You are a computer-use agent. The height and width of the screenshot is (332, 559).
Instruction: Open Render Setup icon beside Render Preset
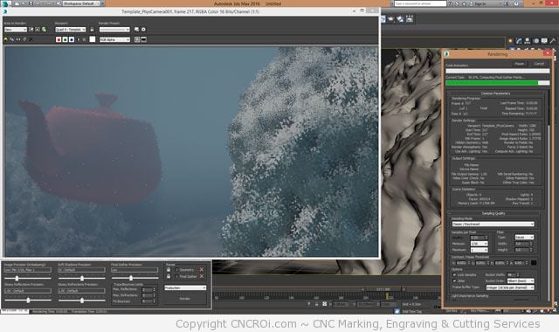[136, 30]
